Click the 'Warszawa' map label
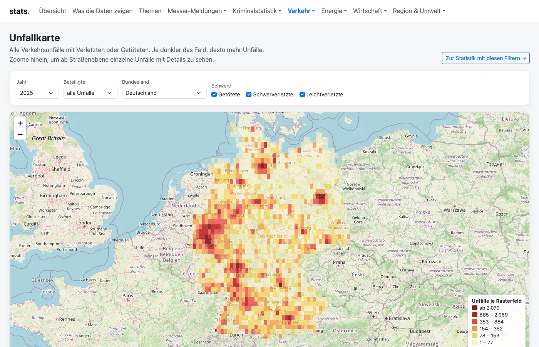This screenshot has height=347, width=539. [x=455, y=210]
